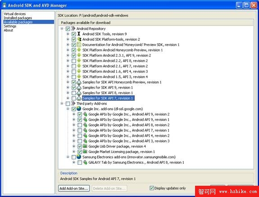The height and width of the screenshot is (197, 259).
Task: Expand SDK Platform Android 2.3.1 node
Action: [x=68, y=55]
